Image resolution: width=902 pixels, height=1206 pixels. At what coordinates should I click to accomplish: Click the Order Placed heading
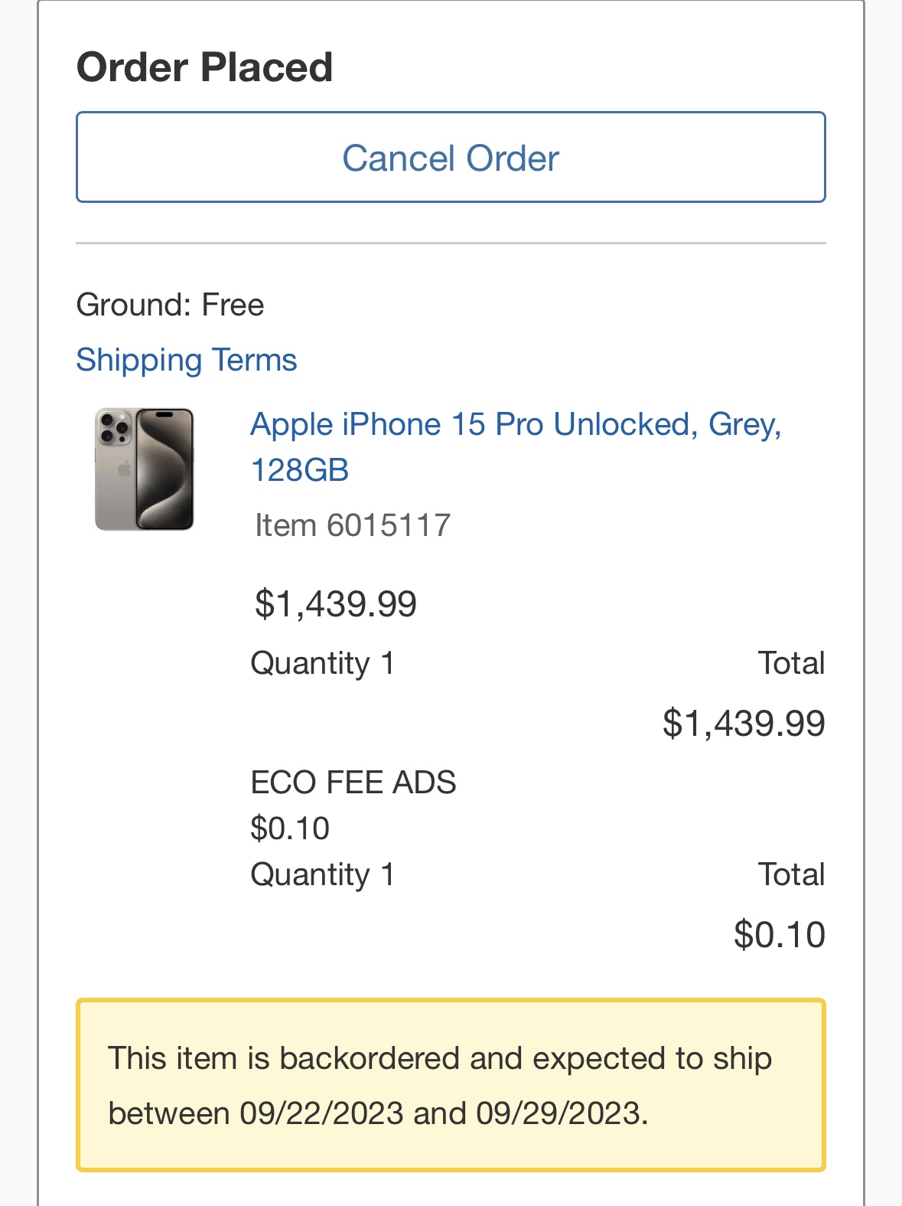click(x=204, y=67)
